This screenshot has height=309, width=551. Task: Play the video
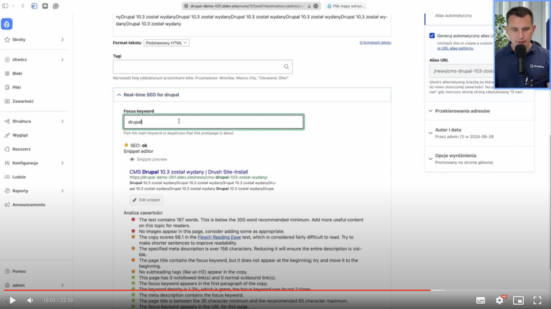click(x=13, y=300)
